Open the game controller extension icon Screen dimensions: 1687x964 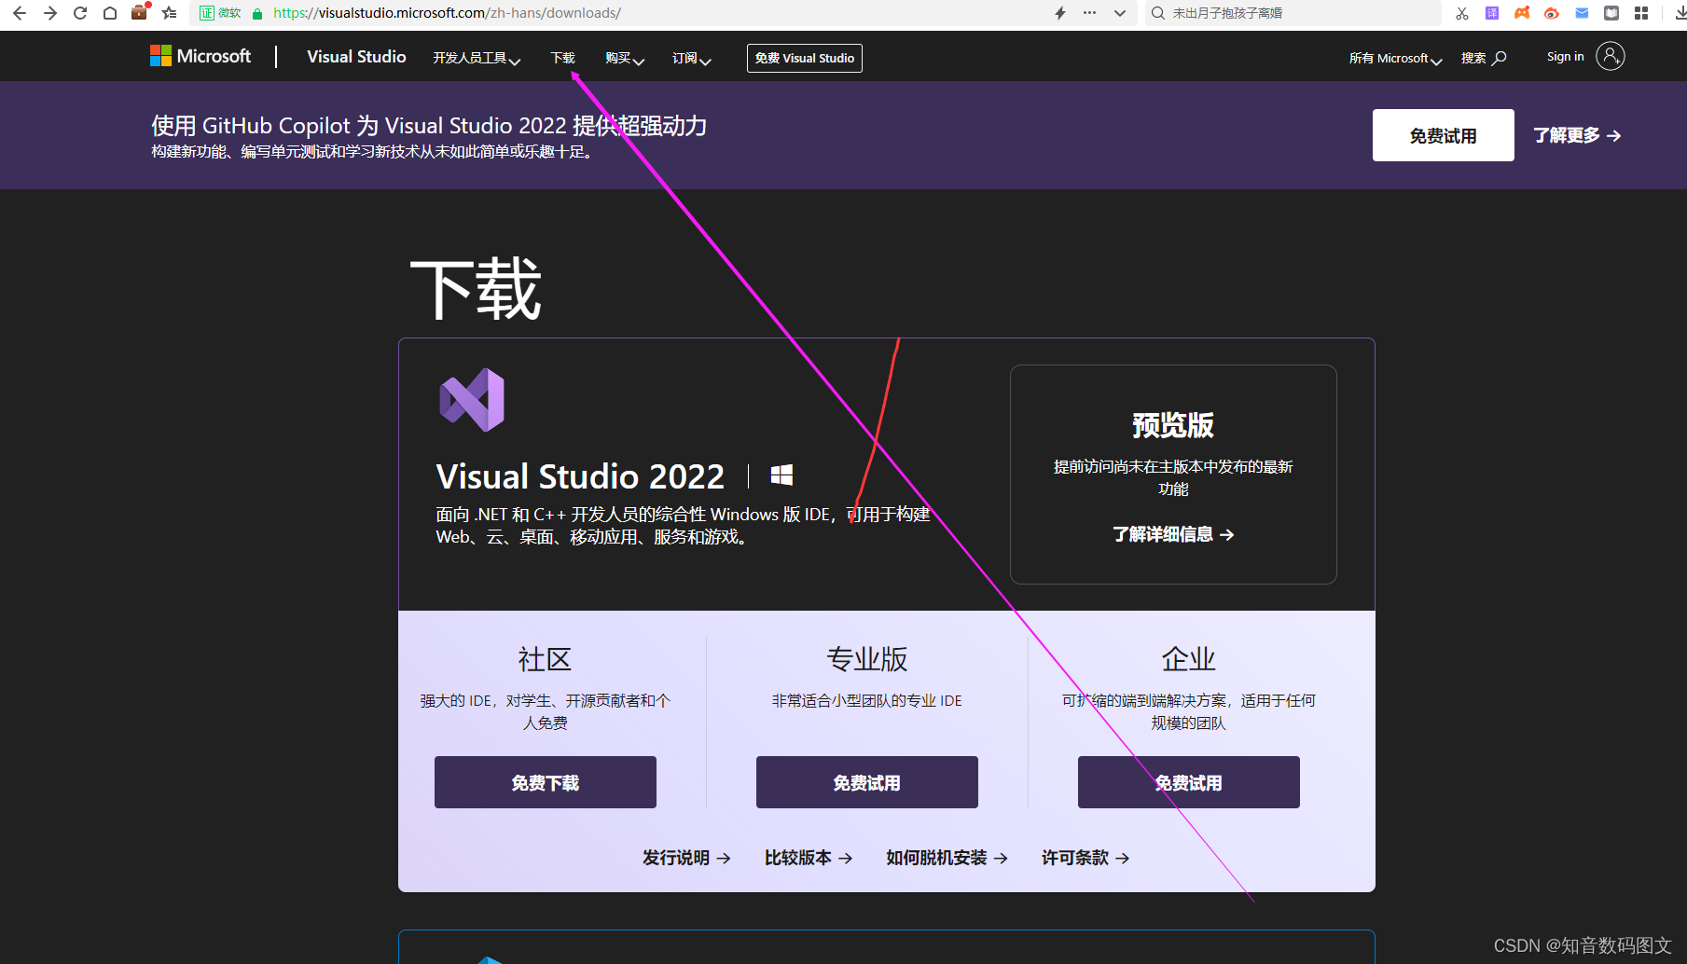[x=1522, y=13]
